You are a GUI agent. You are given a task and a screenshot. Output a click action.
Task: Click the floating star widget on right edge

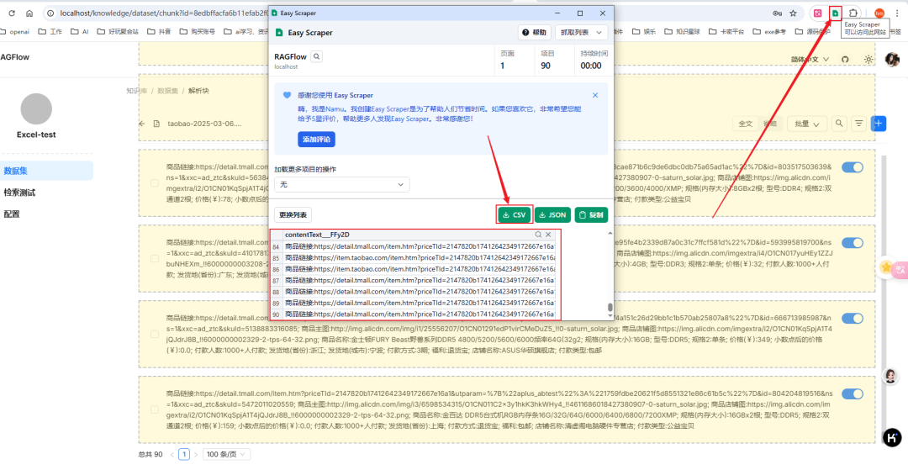tap(886, 267)
